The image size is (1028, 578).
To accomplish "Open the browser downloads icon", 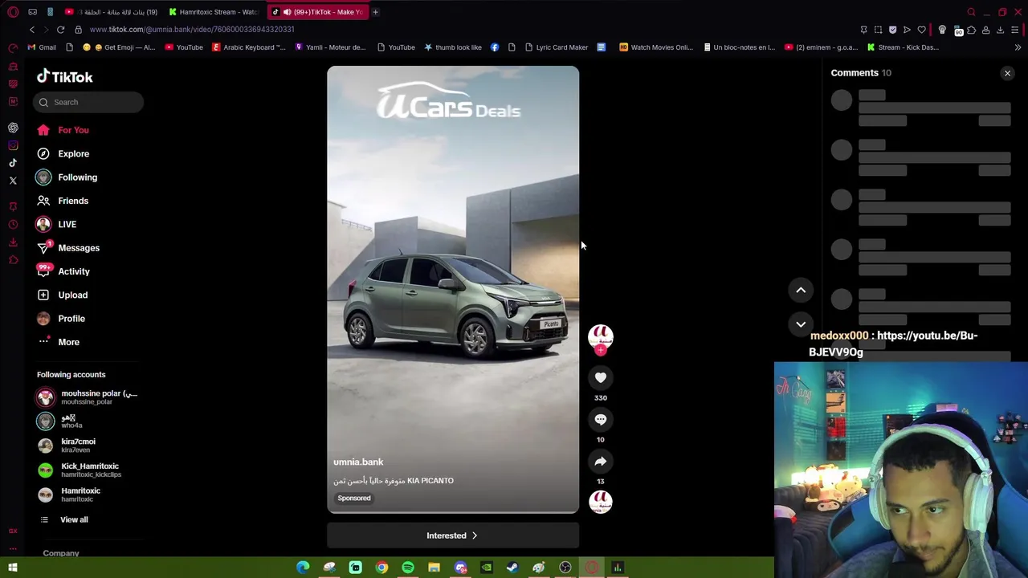I will pos(1000,30).
